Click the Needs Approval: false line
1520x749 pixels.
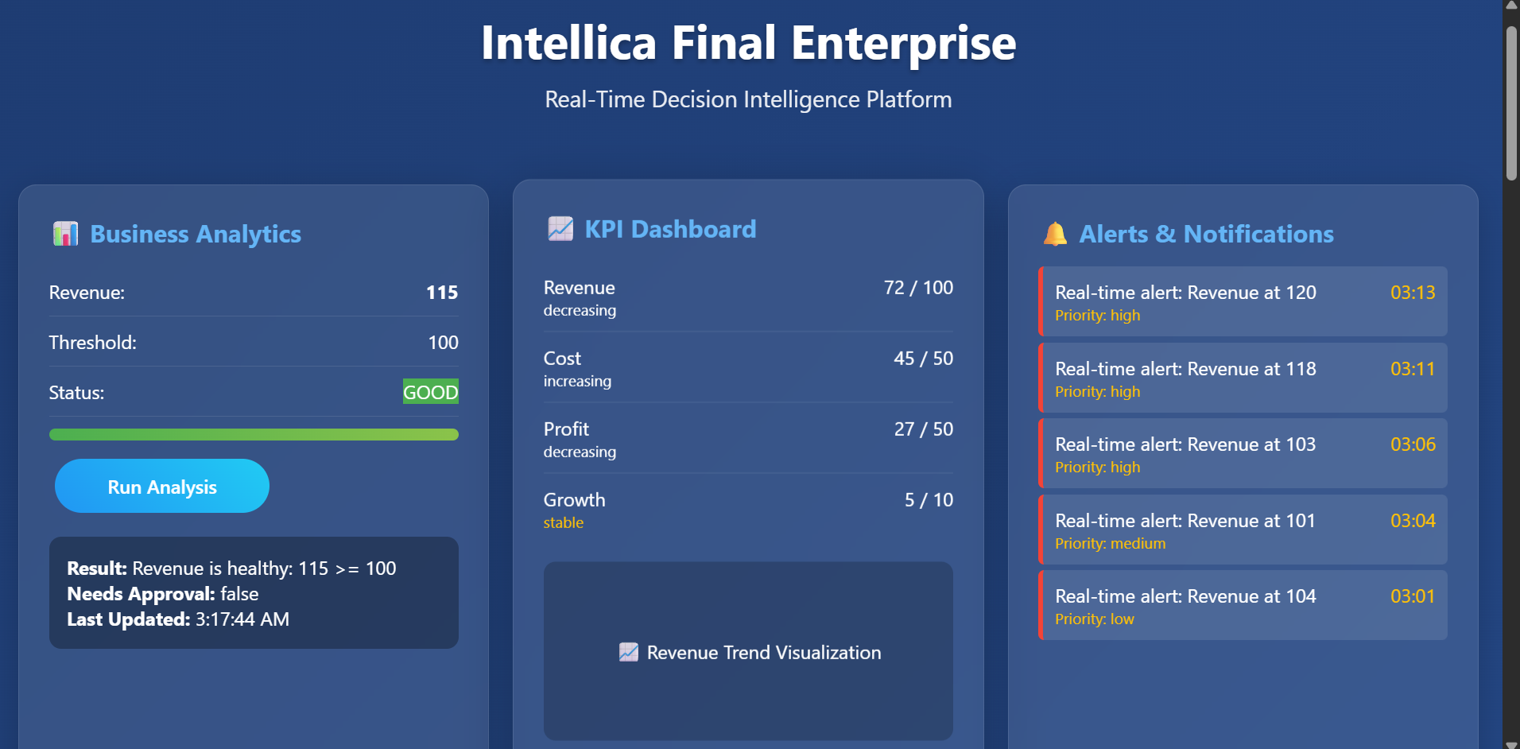click(163, 594)
